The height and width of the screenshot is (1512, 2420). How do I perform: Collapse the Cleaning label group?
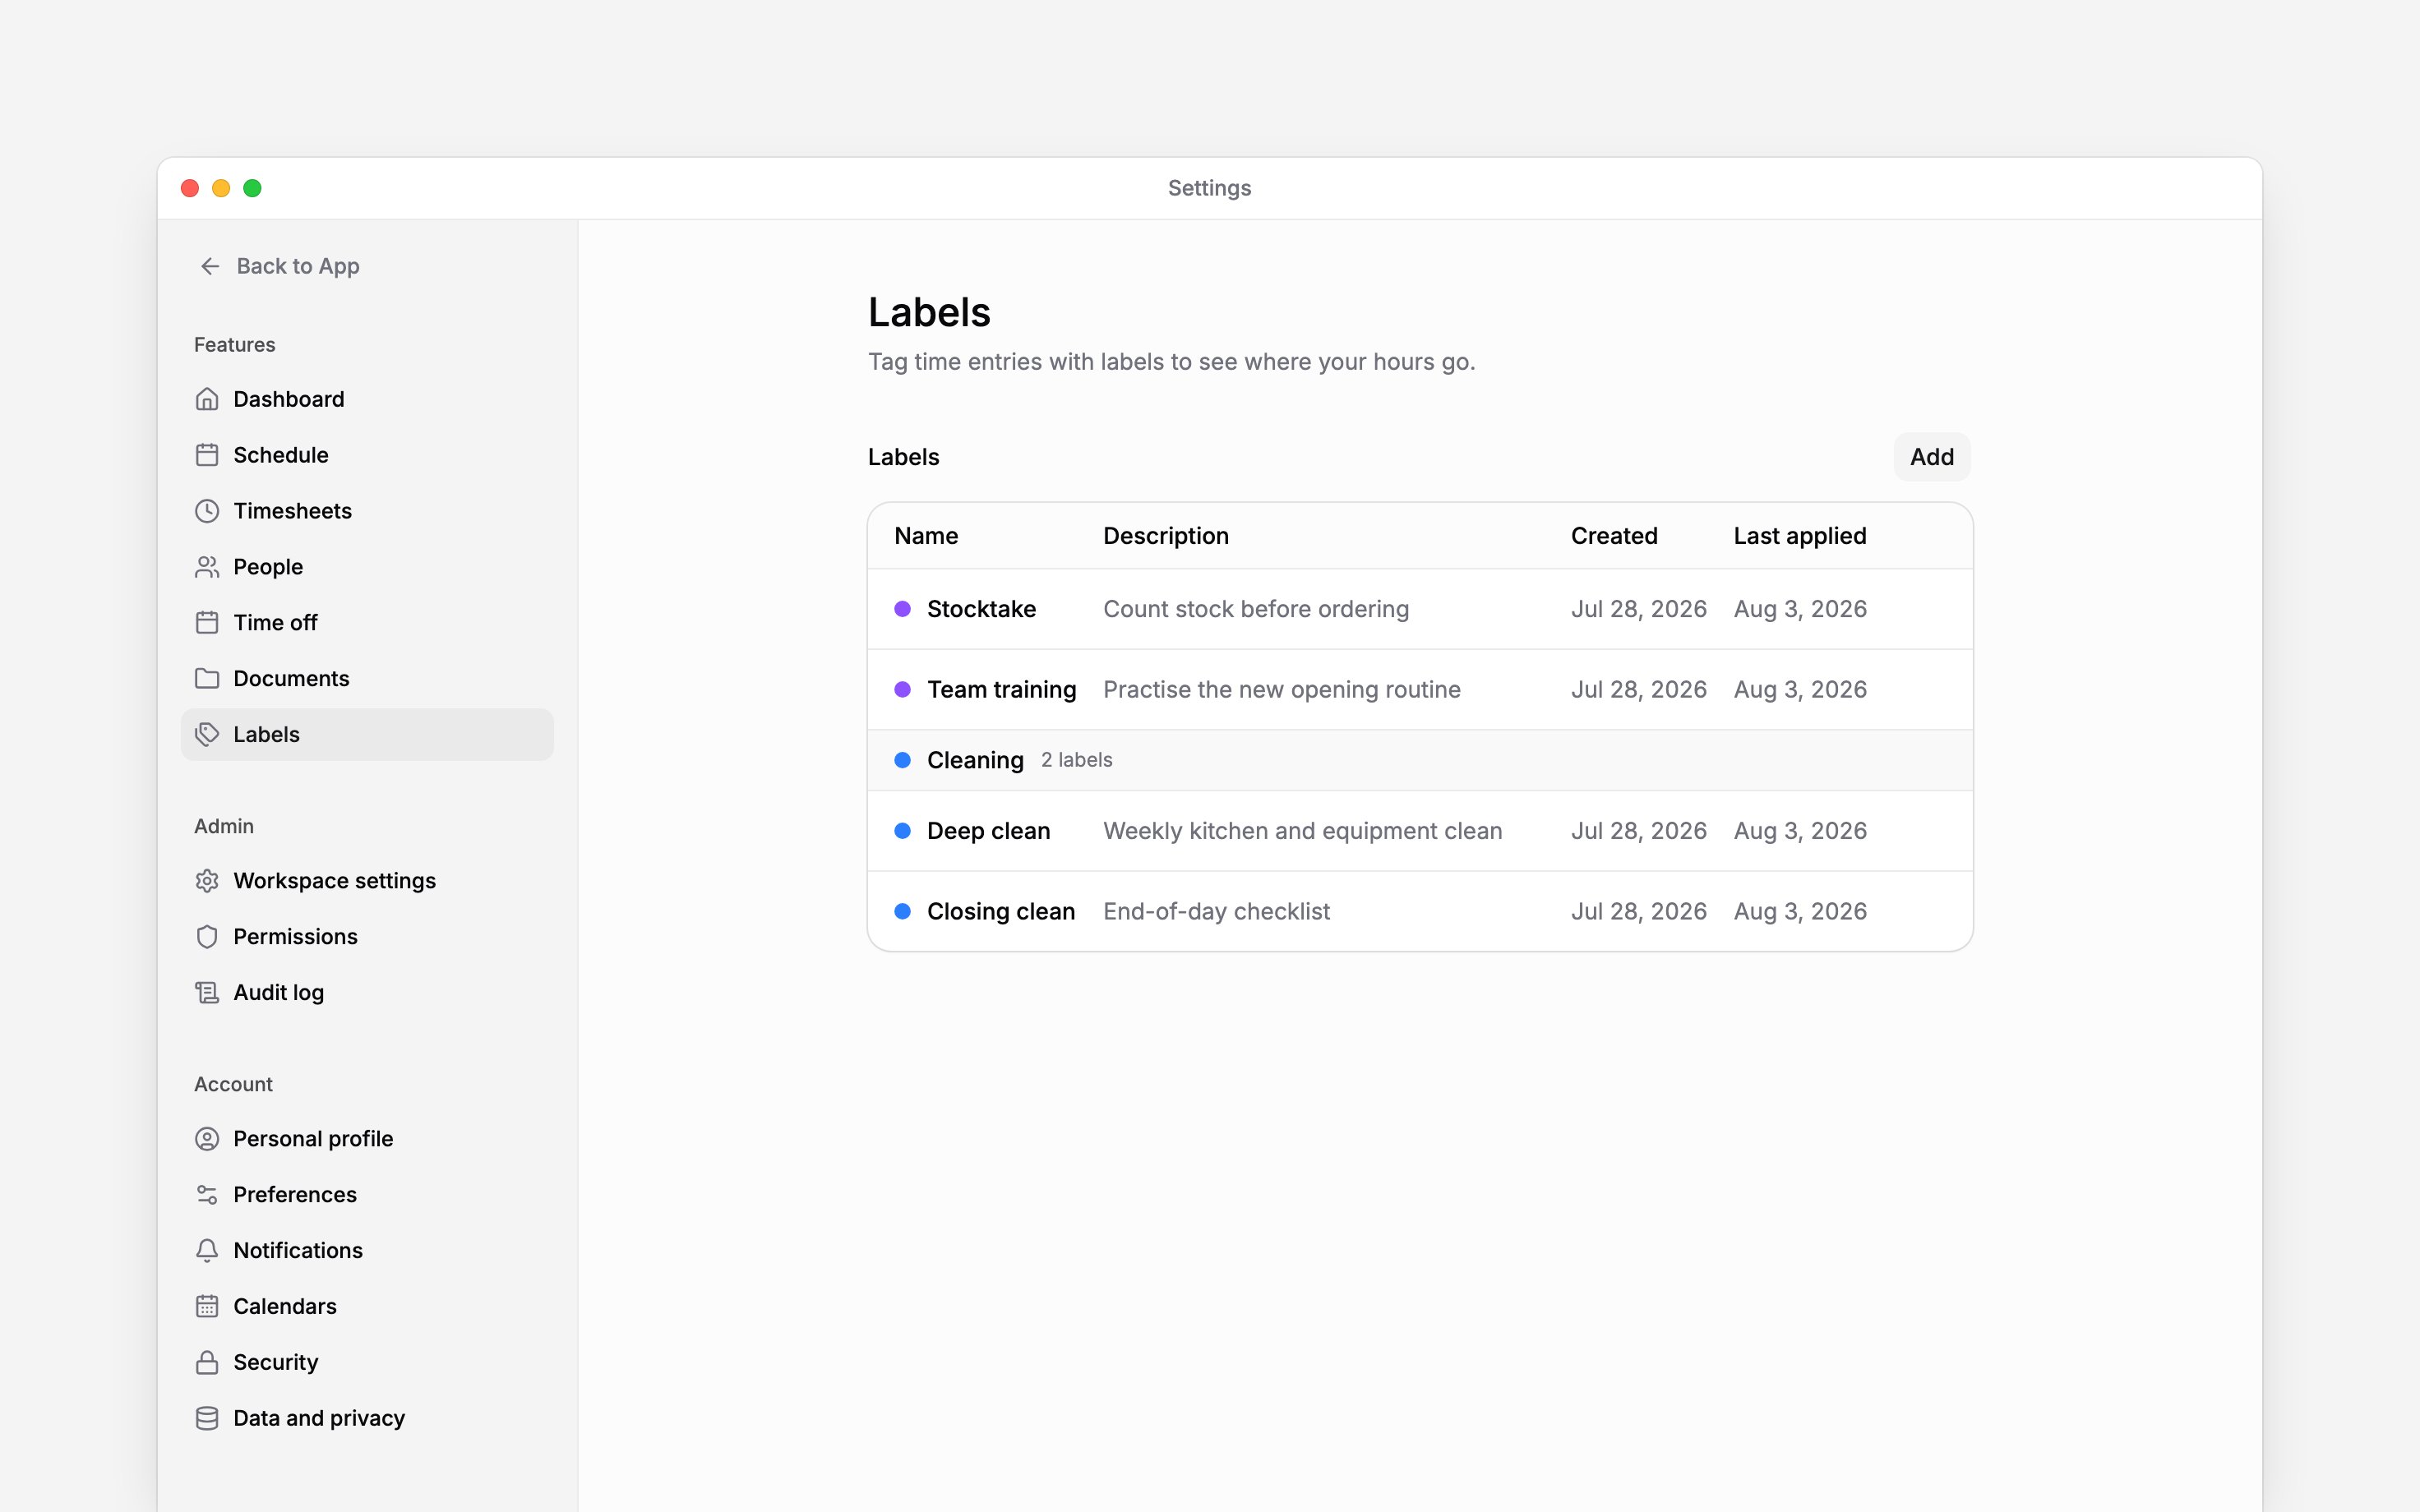click(x=1420, y=760)
